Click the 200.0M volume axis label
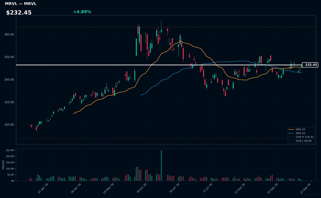The width and height of the screenshot is (321, 198). (10, 156)
